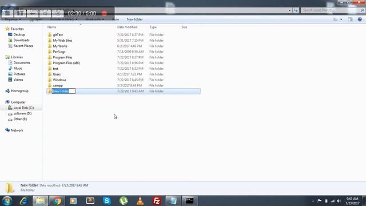
Task: Click the clock showing 9:43 AM
Action: pos(352,199)
